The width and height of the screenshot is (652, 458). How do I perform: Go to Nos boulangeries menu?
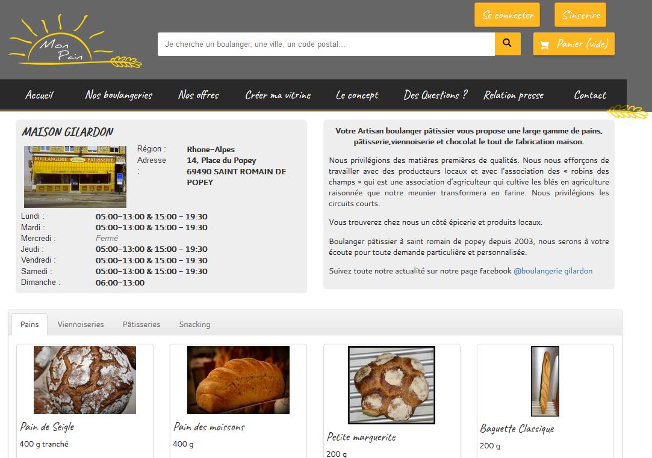coord(119,95)
